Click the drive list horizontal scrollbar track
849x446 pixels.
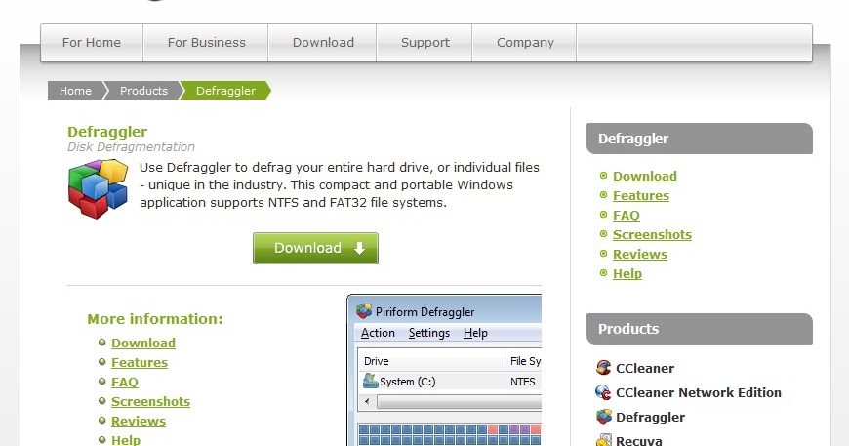tap(460, 402)
